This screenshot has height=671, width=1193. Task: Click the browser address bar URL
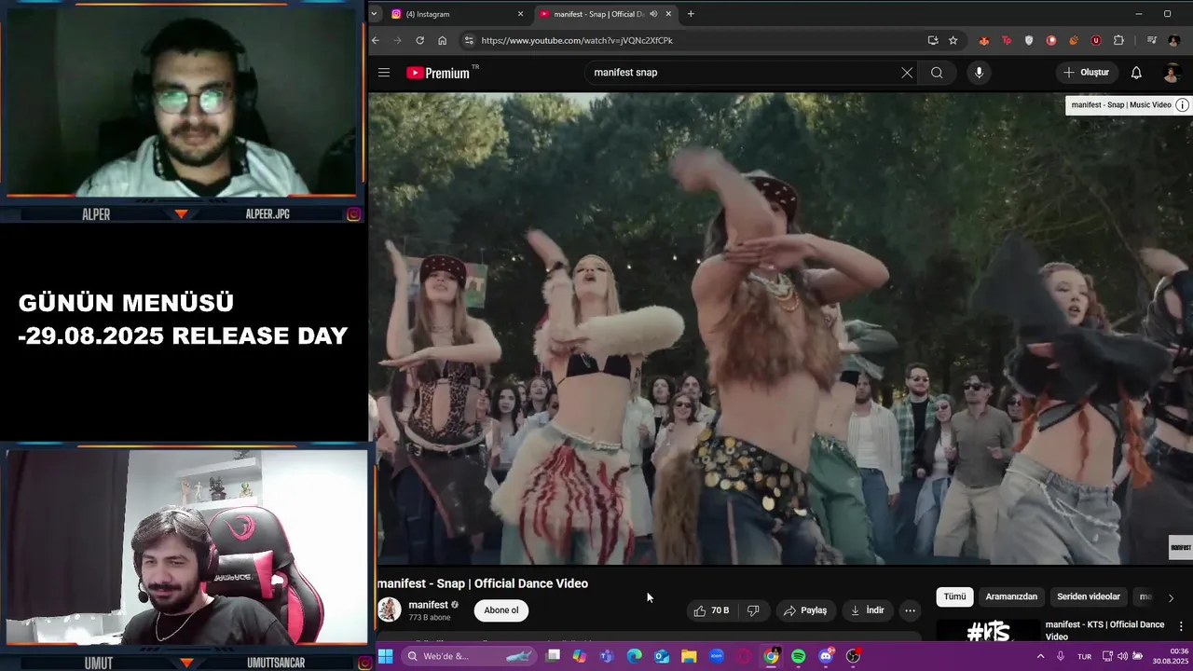[x=577, y=40]
